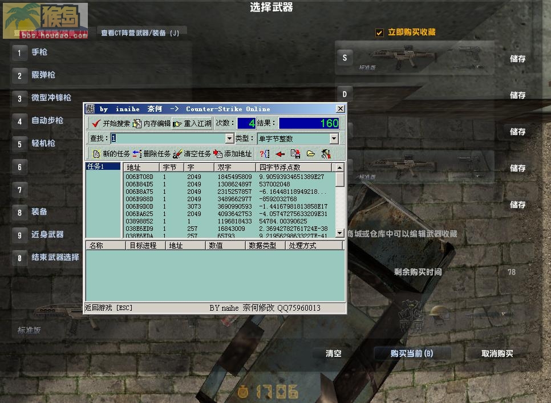Screen dimensions: 551x403
Task: Clear all tasks with 清空任务
Action: point(192,154)
